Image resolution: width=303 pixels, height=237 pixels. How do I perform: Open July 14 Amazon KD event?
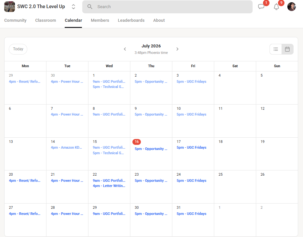66,147
